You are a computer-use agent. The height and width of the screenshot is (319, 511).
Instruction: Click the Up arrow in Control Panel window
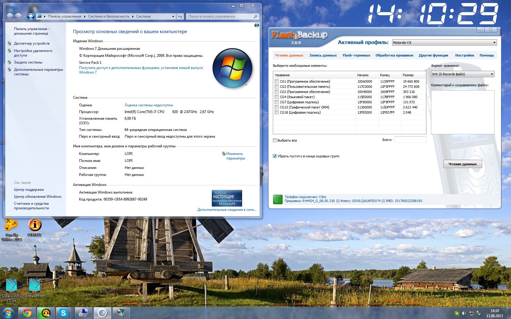pos(31,16)
